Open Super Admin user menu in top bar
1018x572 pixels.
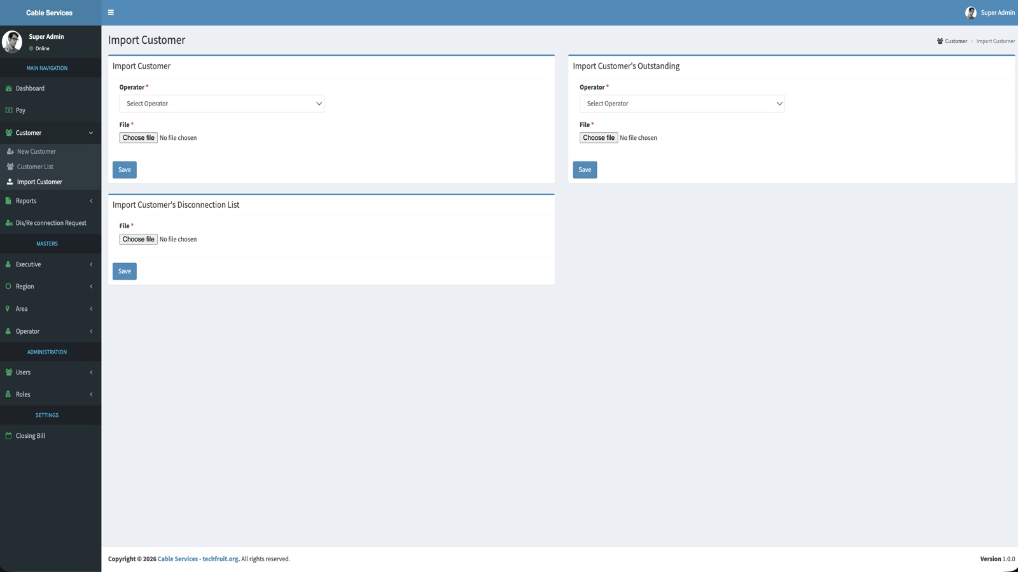(x=990, y=13)
